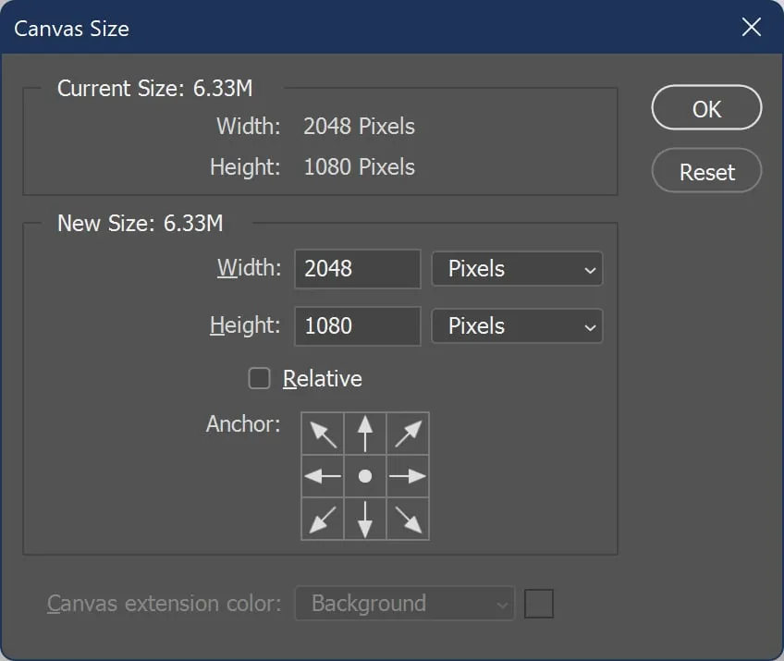Screen dimensions: 784x661
Task: Set anchor to top-center up arrow
Action: pos(365,434)
